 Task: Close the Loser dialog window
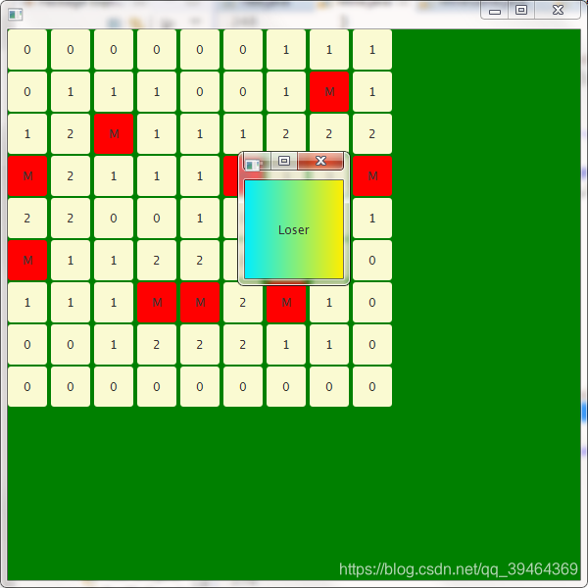[320, 161]
